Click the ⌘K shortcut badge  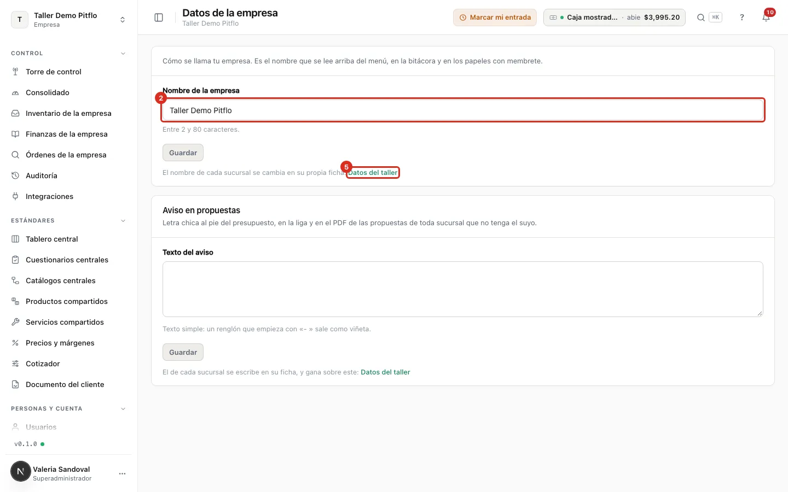(715, 17)
